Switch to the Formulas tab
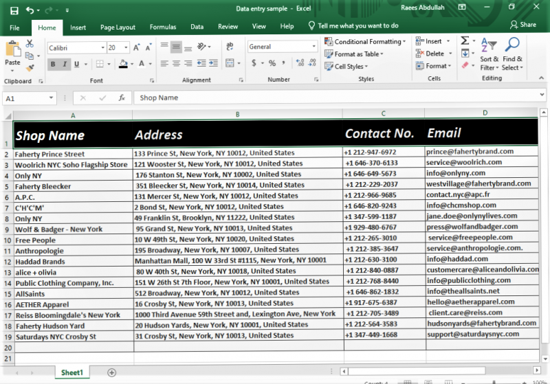Image resolution: width=550 pixels, height=384 pixels. [x=163, y=27]
